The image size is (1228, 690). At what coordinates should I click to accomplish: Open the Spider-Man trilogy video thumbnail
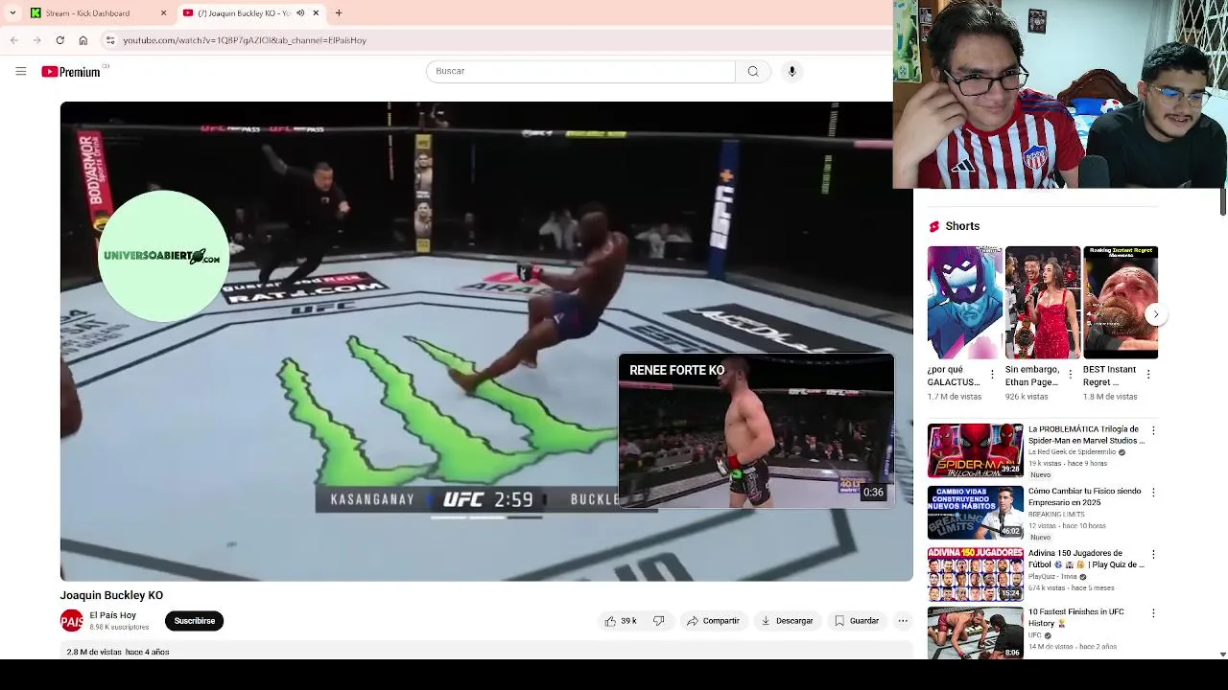click(976, 450)
